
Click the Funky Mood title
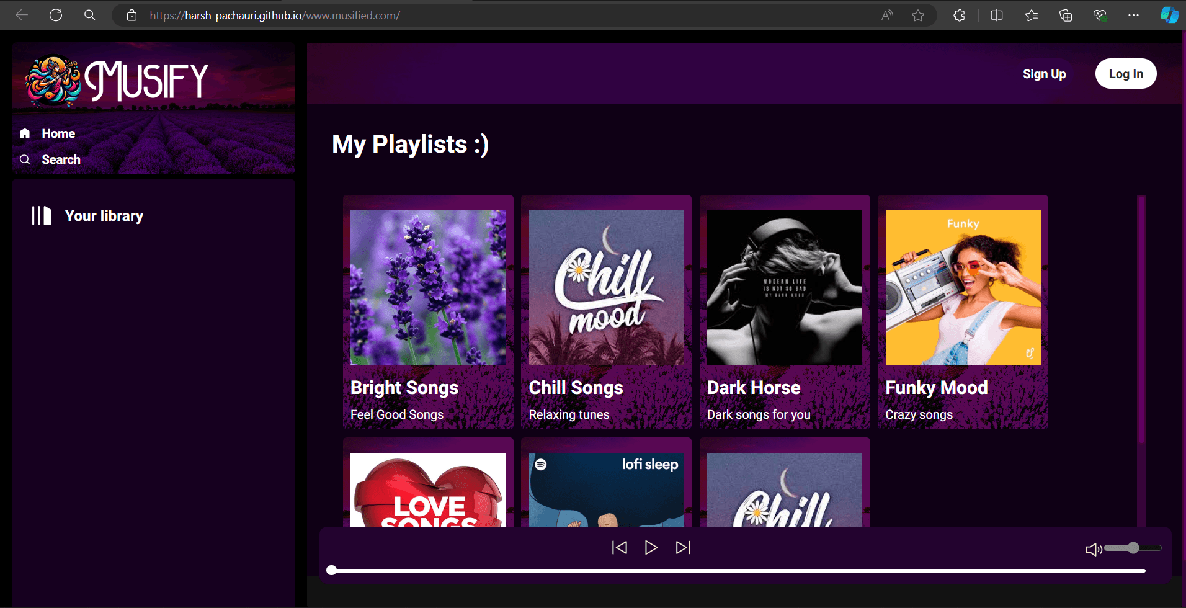tap(937, 388)
